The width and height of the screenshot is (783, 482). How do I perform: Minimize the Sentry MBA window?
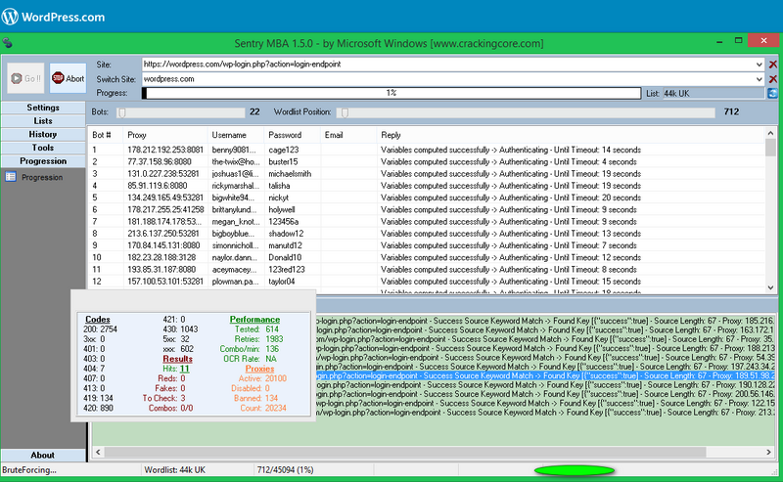click(719, 41)
